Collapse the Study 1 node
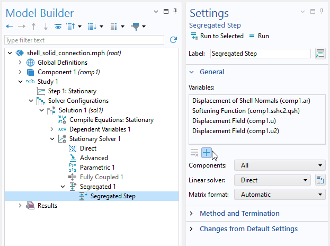The image size is (330, 246). tap(21, 82)
